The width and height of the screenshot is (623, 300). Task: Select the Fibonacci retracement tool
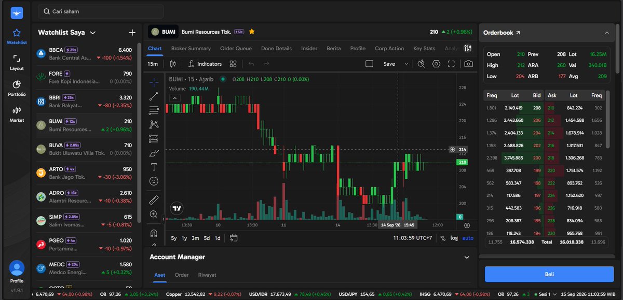(x=154, y=110)
